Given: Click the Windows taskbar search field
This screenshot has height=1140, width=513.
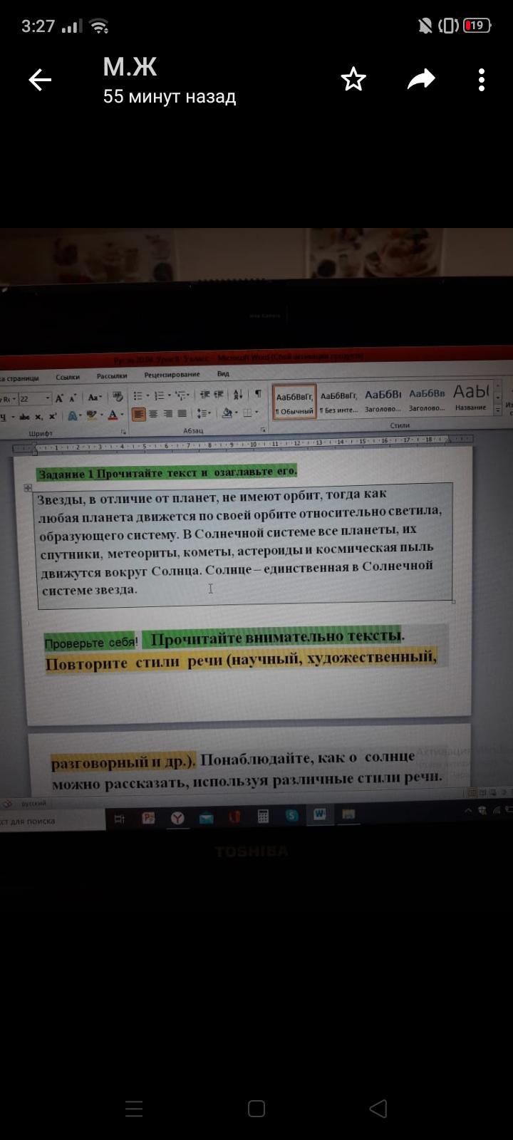Looking at the screenshot, I should 52,822.
